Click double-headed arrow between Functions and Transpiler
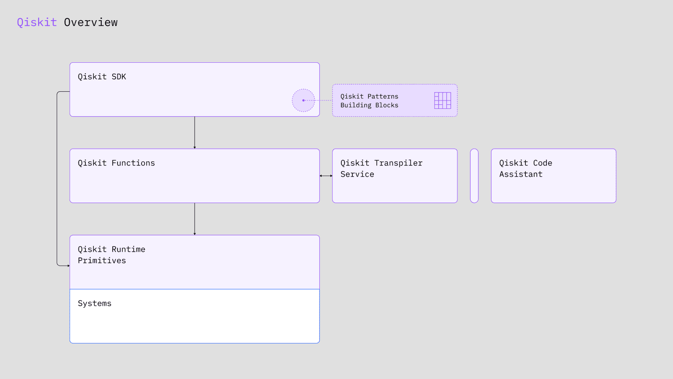The width and height of the screenshot is (673, 379). point(326,176)
